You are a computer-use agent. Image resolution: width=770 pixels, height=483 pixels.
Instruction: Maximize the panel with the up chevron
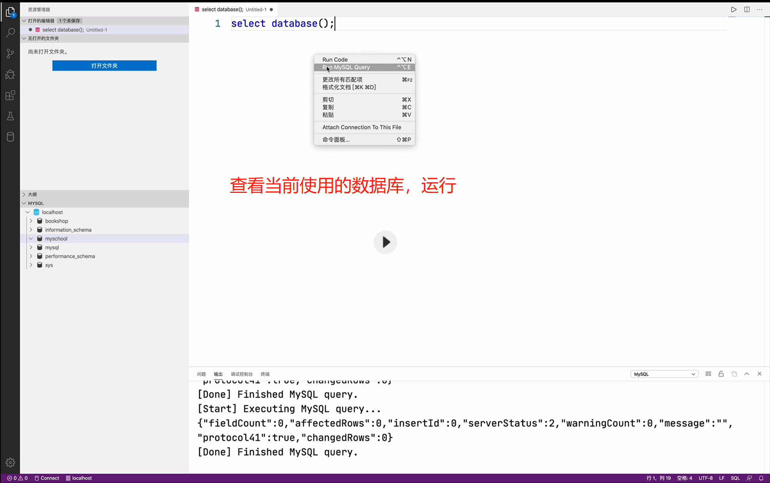tap(747, 374)
